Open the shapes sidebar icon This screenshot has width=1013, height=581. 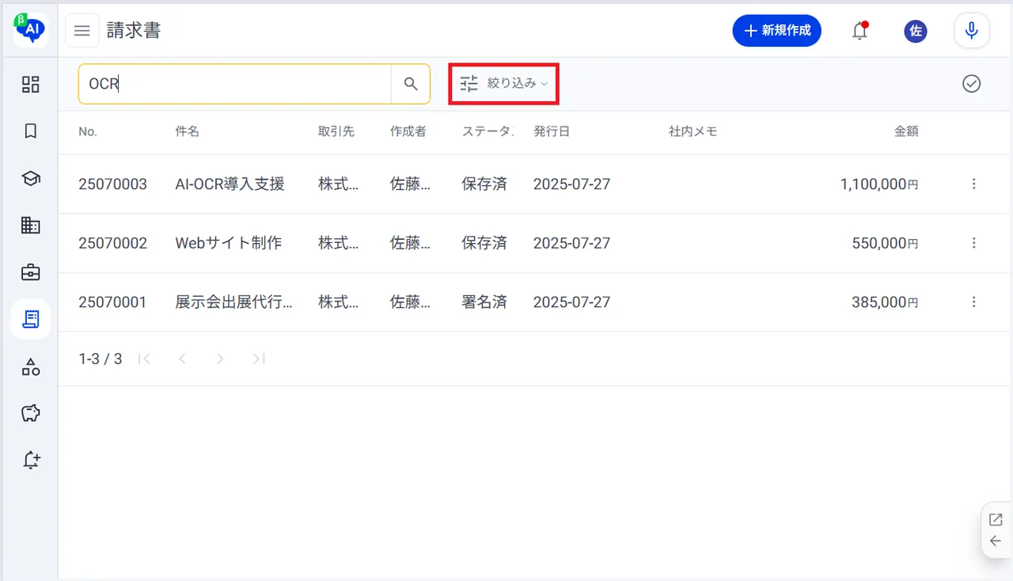[30, 366]
